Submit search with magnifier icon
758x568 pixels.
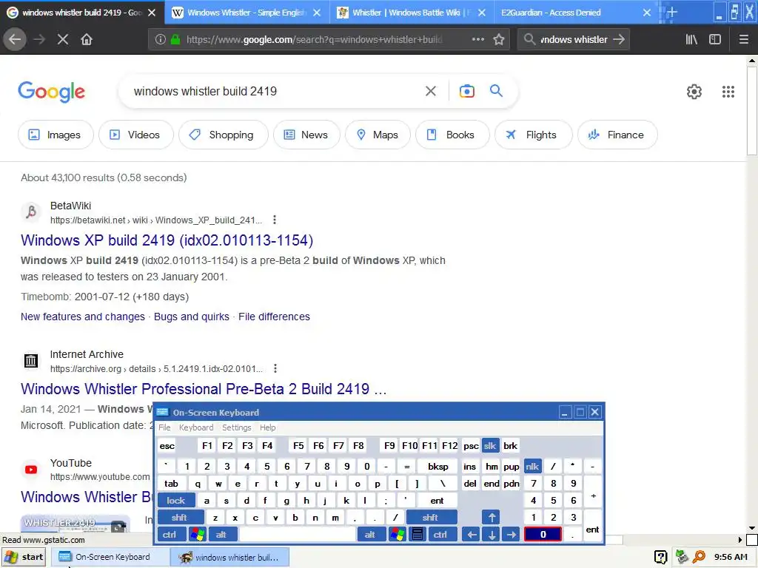tap(496, 91)
